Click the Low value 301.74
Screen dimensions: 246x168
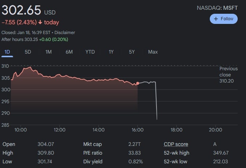coord(45,161)
